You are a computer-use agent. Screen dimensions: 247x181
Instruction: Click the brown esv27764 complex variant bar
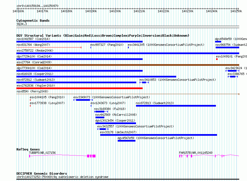coord(128,65)
